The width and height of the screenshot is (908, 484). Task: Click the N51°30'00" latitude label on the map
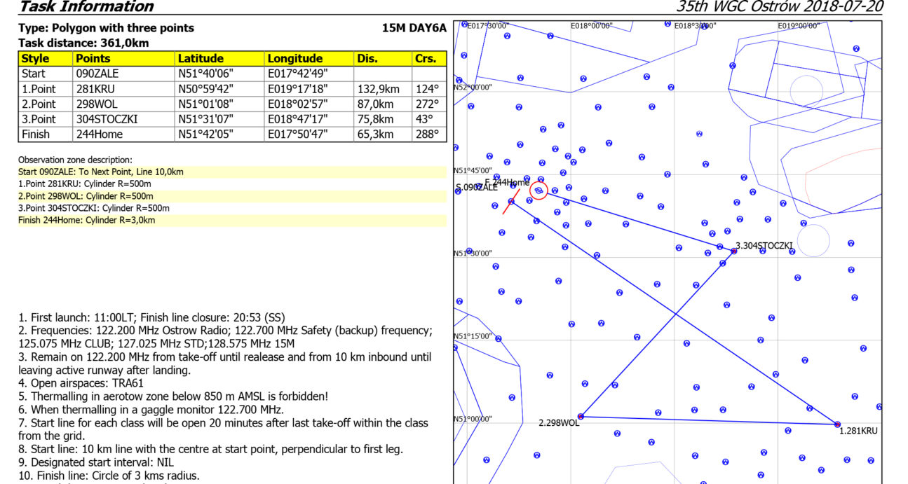pyautogui.click(x=473, y=253)
